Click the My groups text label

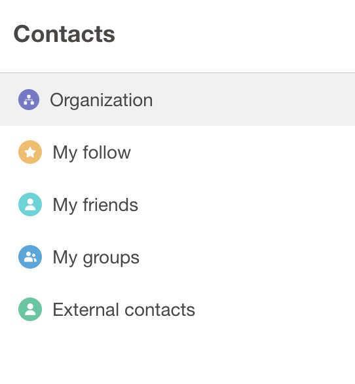pyautogui.click(x=96, y=258)
